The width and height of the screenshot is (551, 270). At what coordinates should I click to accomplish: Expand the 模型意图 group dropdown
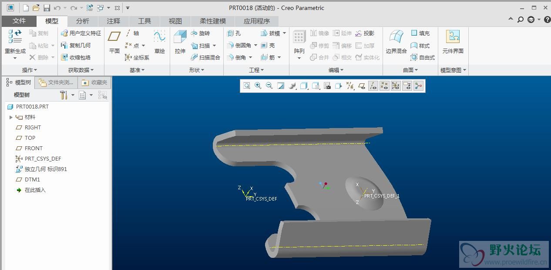coord(453,70)
